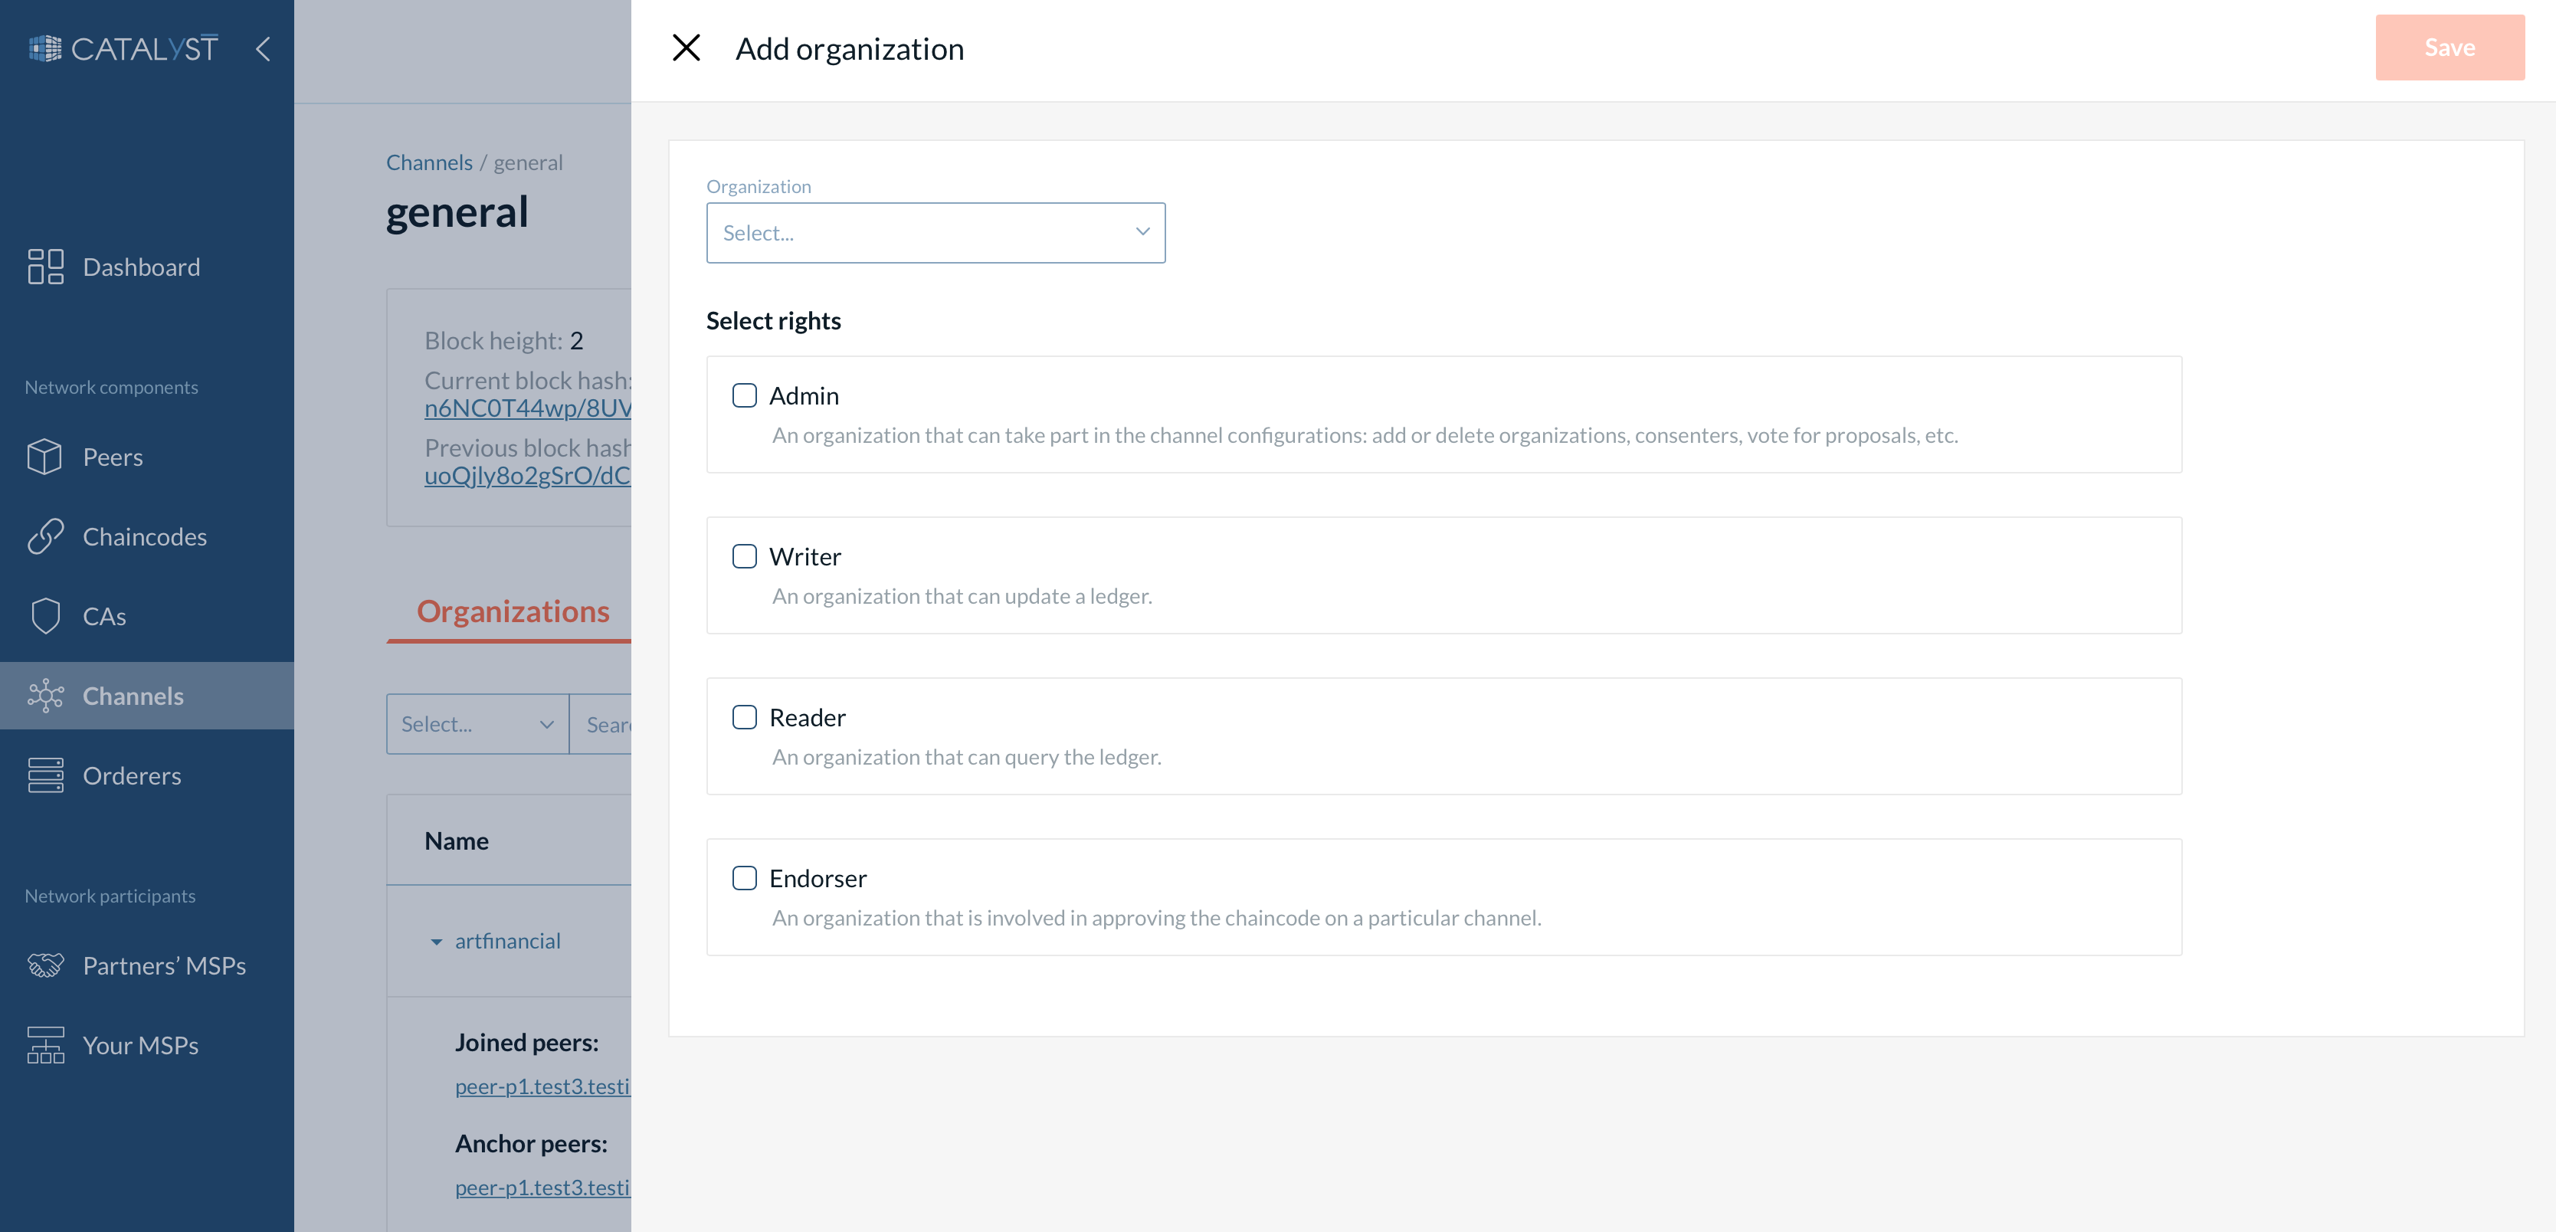Check the Writer rights checkbox
The image size is (2556, 1232).
tap(744, 556)
